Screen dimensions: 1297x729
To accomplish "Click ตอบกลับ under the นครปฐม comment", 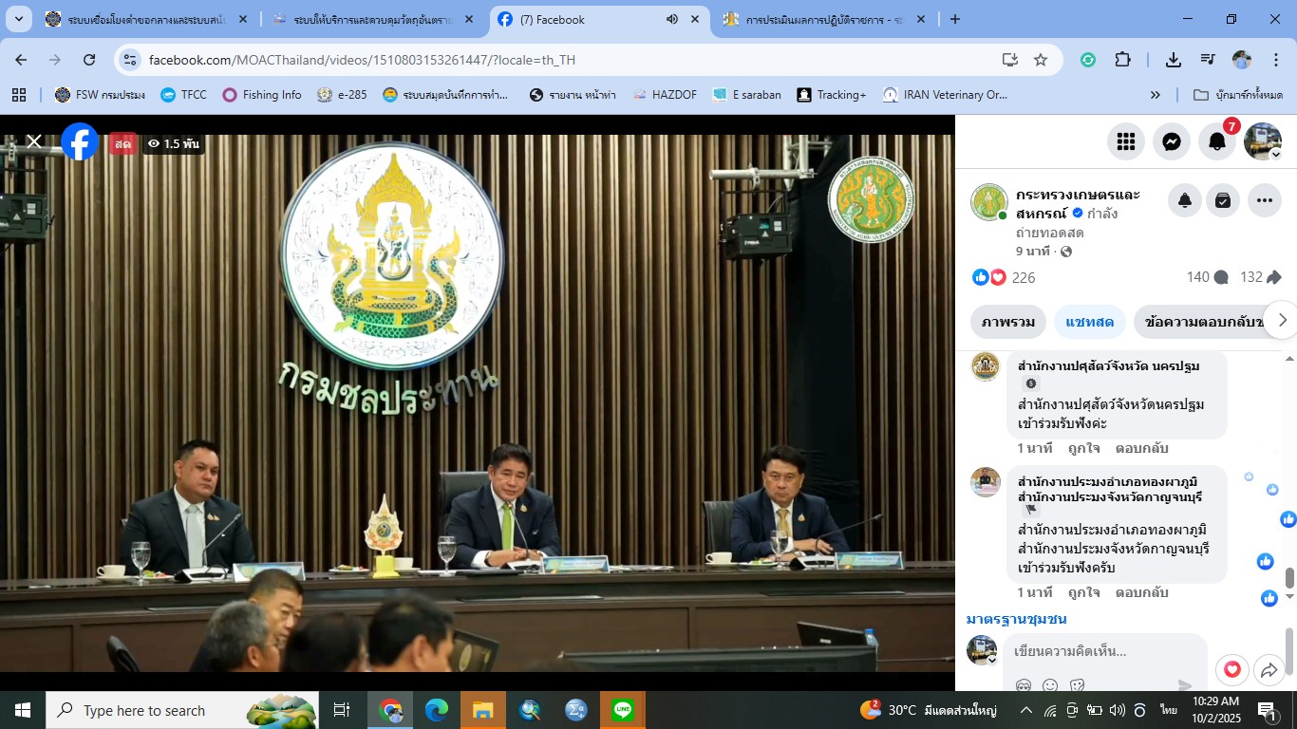I will [x=1141, y=448].
